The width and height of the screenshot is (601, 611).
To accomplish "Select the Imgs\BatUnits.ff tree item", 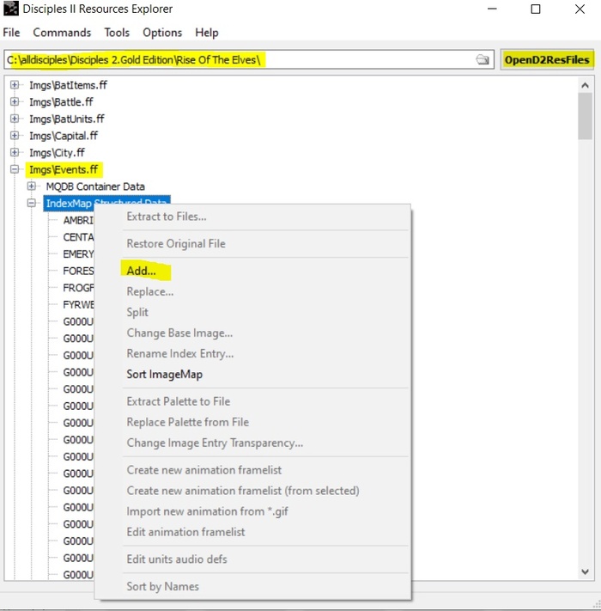I will point(66,119).
